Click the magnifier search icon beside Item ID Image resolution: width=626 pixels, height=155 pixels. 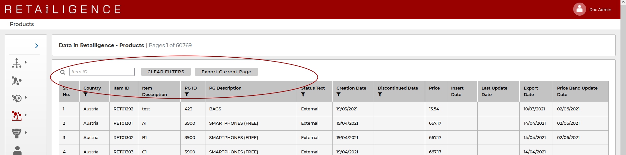tap(63, 72)
